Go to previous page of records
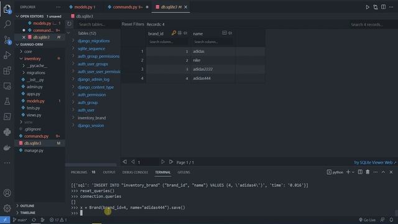The width and height of the screenshot is (398, 224). point(132,162)
